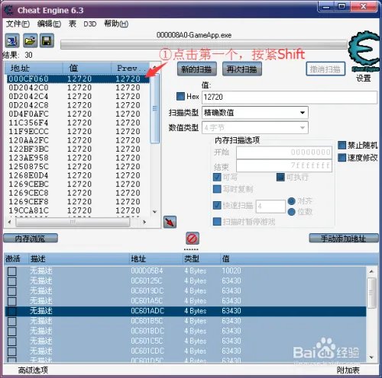Click the open process computer icon
The image size is (382, 378).
click(12, 40)
